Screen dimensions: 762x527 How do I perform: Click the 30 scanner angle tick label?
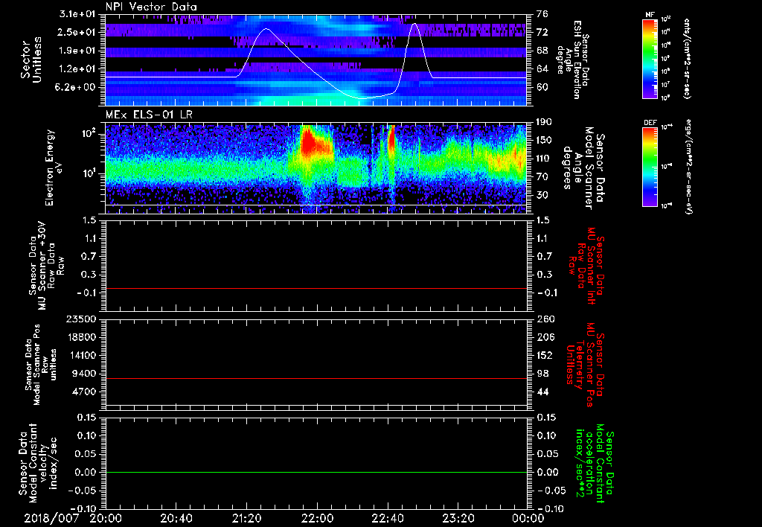(x=542, y=195)
